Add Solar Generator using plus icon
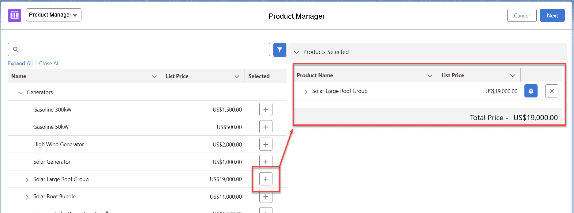 pyautogui.click(x=265, y=162)
